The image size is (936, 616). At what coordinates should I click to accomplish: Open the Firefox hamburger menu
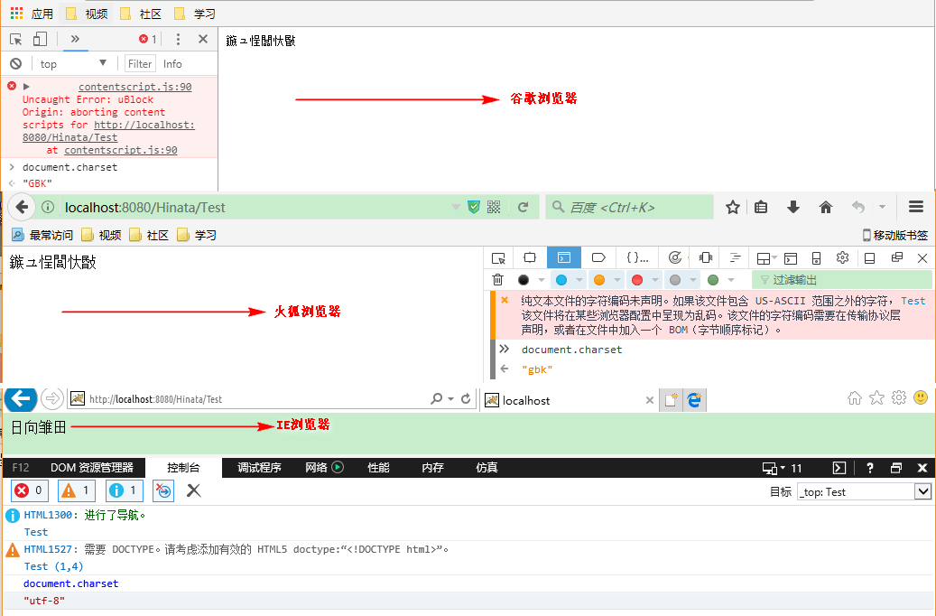coord(916,208)
